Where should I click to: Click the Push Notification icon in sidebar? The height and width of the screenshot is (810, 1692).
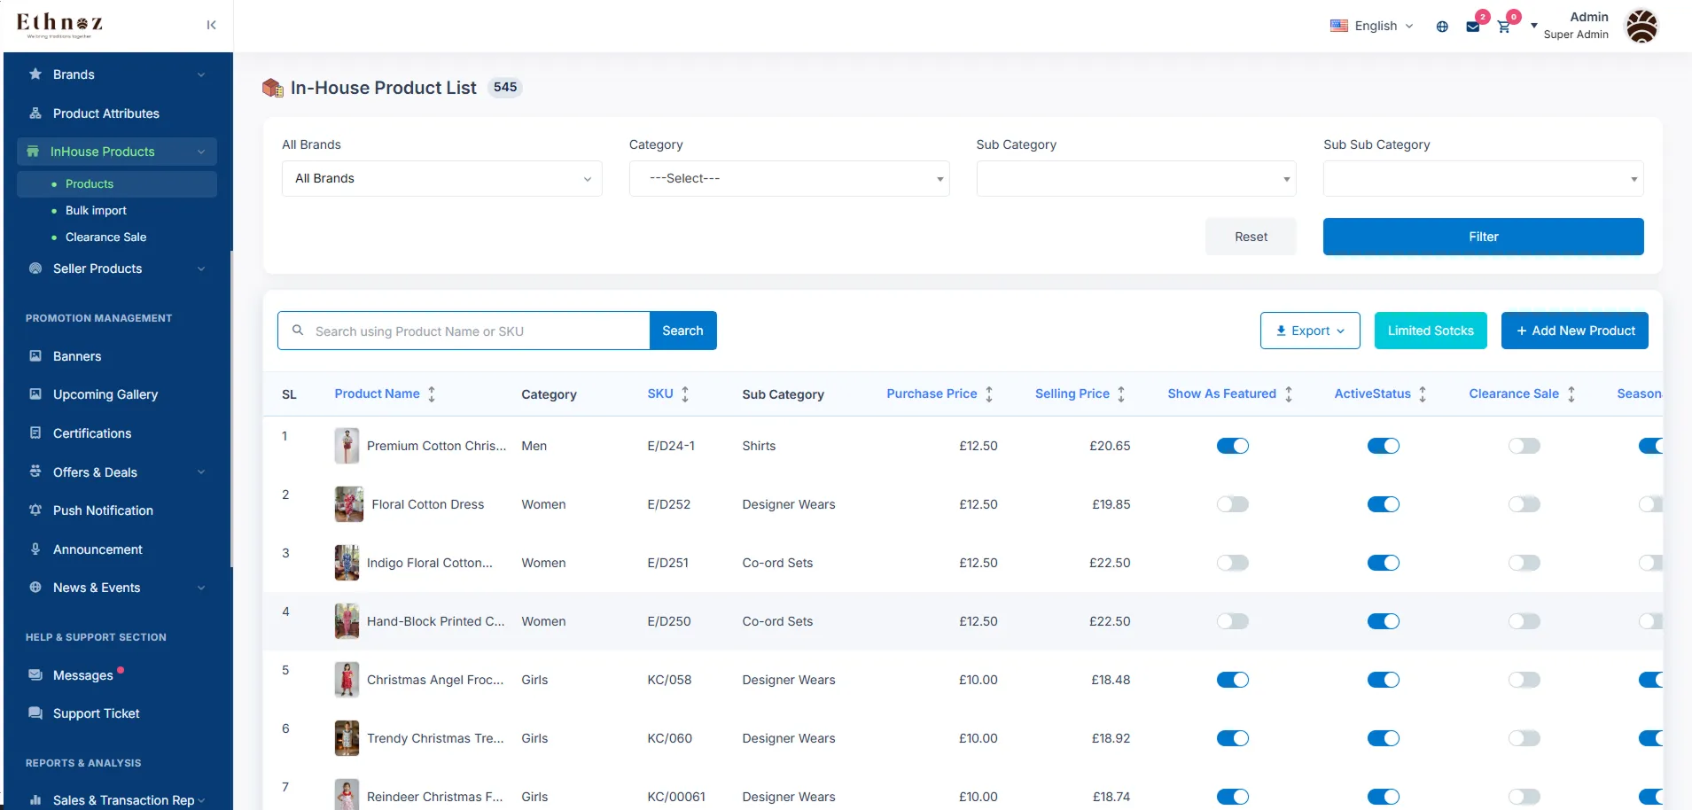point(35,510)
